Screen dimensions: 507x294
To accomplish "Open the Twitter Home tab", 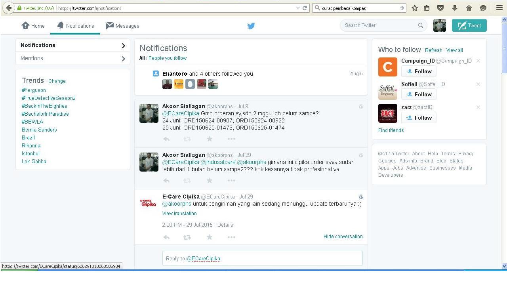I will pos(33,26).
